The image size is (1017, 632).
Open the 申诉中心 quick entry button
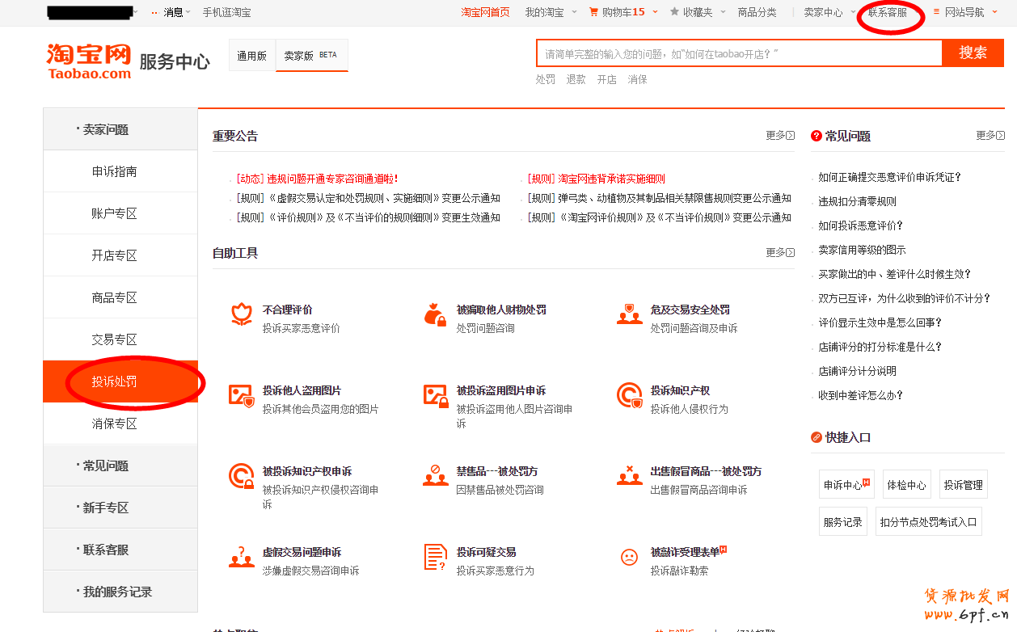pyautogui.click(x=846, y=485)
